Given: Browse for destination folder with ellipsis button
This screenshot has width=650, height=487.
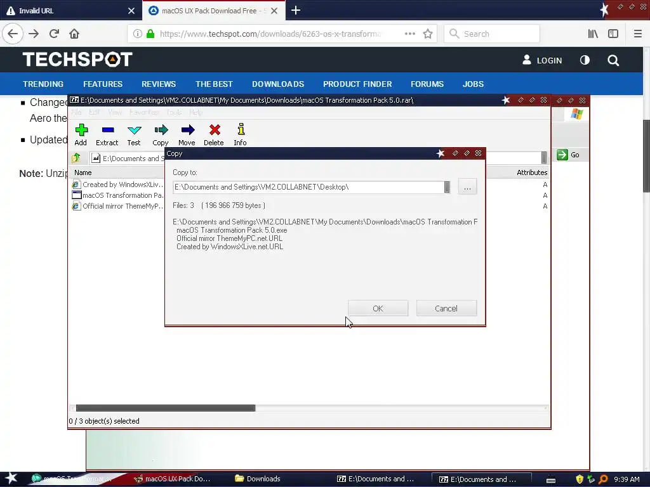Looking at the screenshot, I should (467, 187).
